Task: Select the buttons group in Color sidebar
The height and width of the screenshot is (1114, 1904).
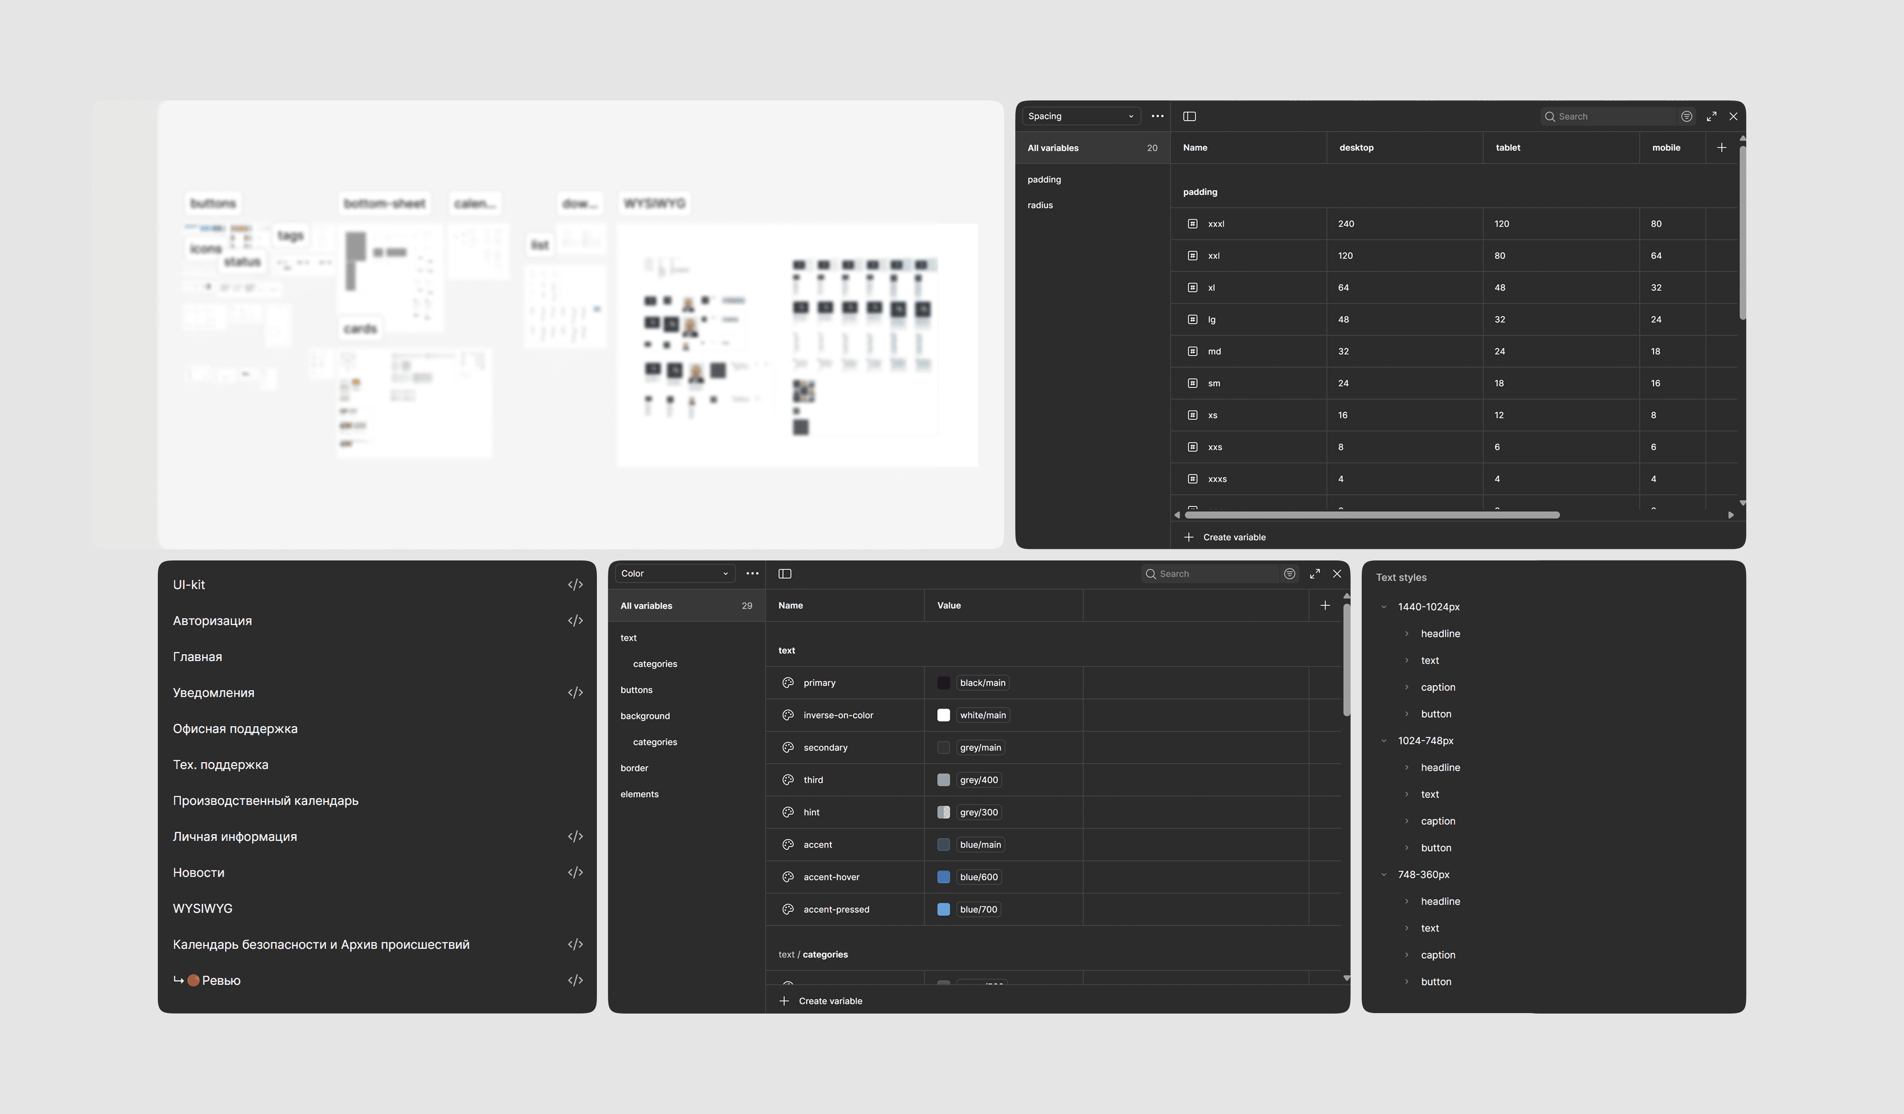Action: (636, 690)
